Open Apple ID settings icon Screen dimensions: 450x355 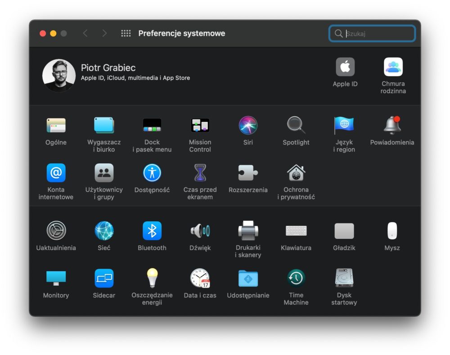point(345,67)
